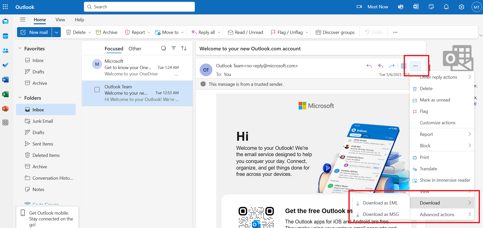This screenshot has width=483, height=228.
Task: Open More apps icon in rail
Action: pyautogui.click(x=5, y=123)
